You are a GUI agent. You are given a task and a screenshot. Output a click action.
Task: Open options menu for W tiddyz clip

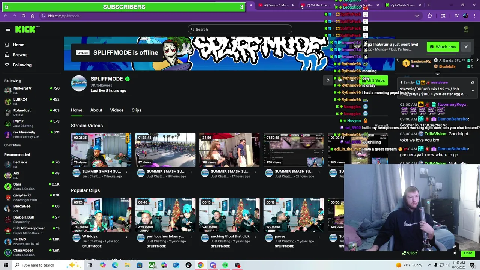tap(127, 237)
